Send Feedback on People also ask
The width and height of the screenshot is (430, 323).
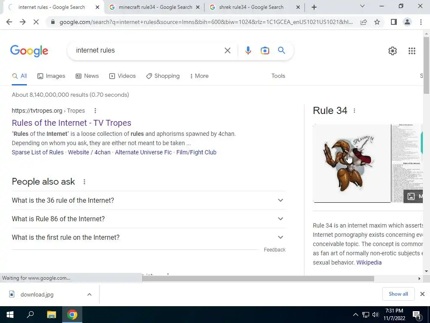tap(275, 250)
